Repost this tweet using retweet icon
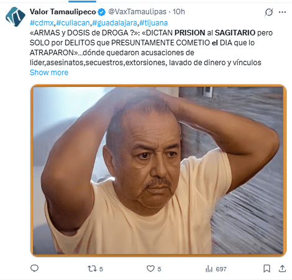 coord(92,269)
